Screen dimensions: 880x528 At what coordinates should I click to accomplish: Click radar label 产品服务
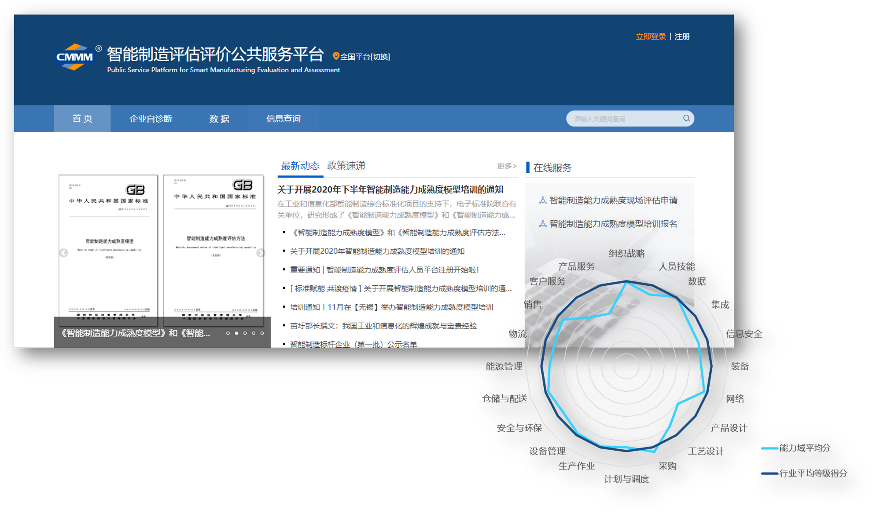point(576,266)
